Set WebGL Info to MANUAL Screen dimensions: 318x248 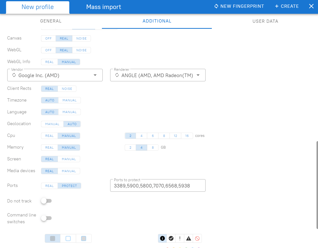coord(69,62)
